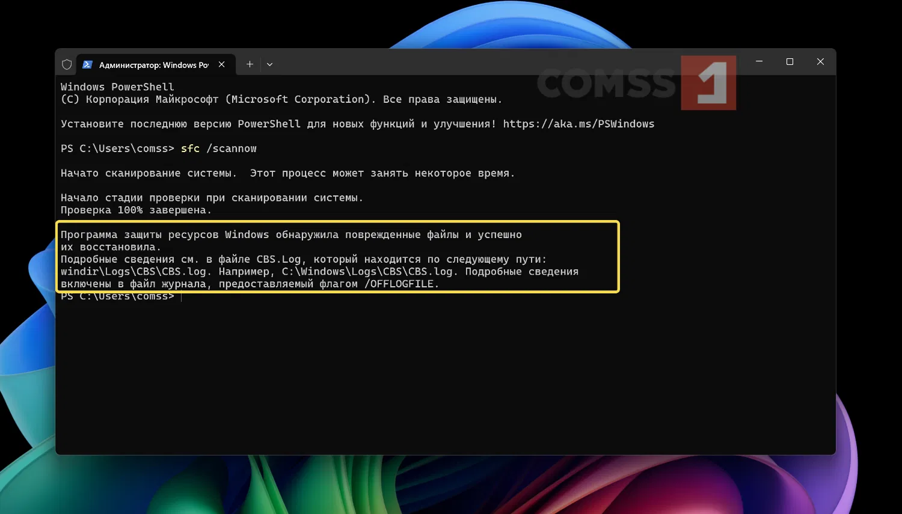Click the Microsoft Corporation copyright line
Viewport: 902px width, 514px height.
[x=281, y=99]
